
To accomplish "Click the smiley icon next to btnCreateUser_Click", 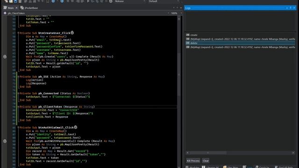I will click(x=72, y=33).
